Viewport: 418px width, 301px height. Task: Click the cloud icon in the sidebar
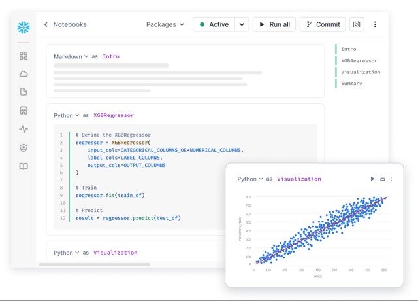[x=24, y=74]
